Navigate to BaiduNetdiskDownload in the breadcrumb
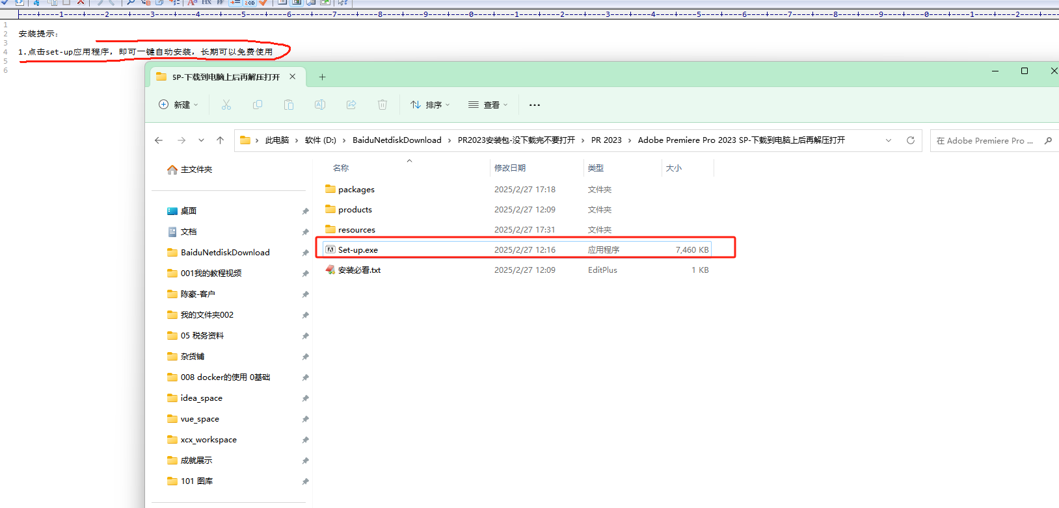The image size is (1059, 508). 397,140
